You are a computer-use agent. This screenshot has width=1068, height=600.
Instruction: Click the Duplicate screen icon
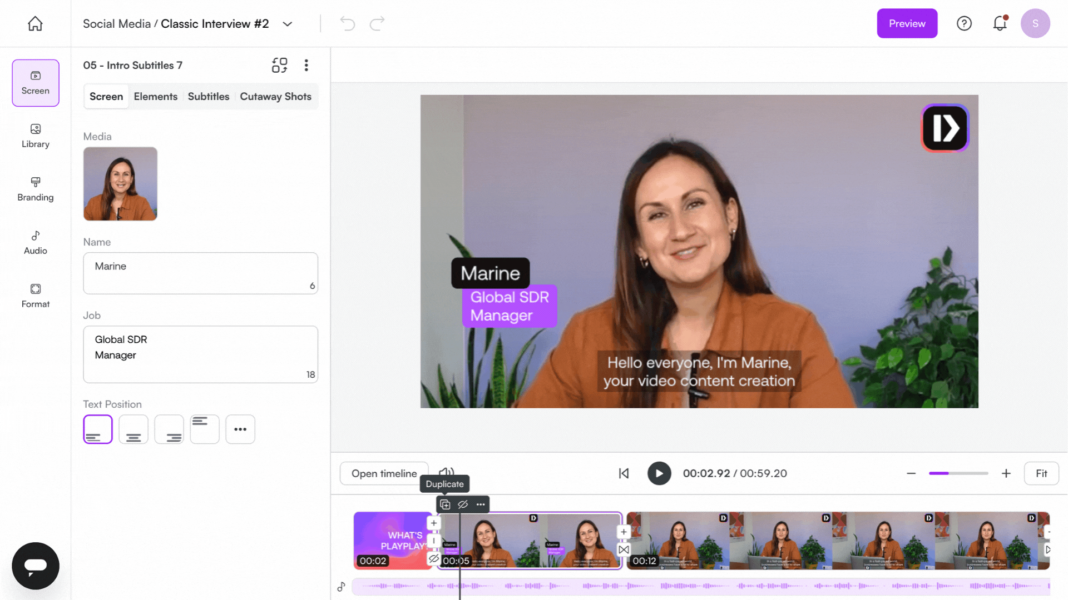(x=445, y=504)
